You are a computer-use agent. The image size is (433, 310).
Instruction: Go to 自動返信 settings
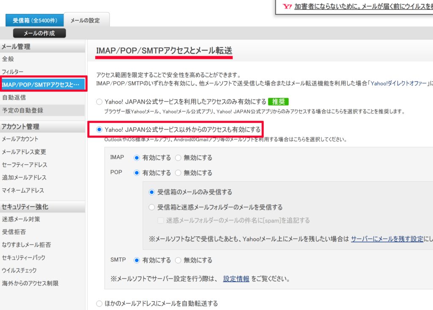click(14, 97)
